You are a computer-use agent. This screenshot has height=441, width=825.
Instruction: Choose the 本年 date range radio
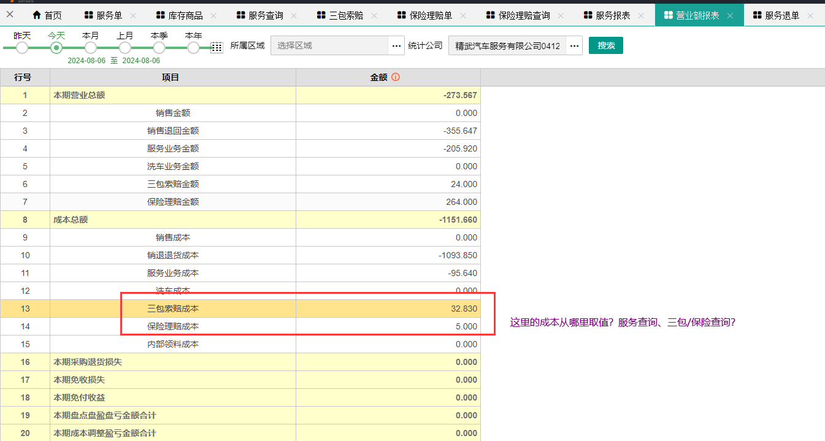(194, 47)
